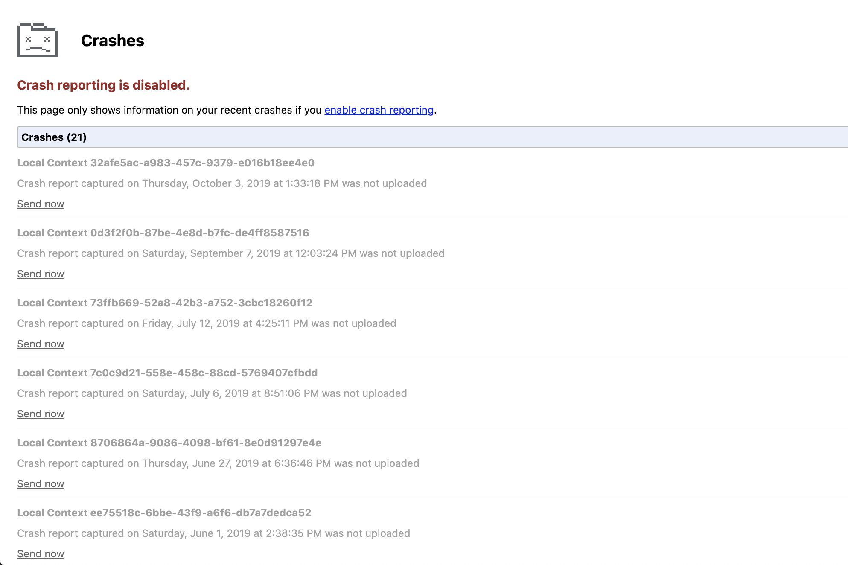
Task: Click the sad folder crash icon
Action: (38, 40)
